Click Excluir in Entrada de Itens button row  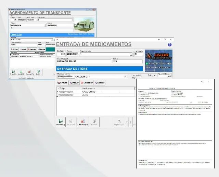coord(100,83)
